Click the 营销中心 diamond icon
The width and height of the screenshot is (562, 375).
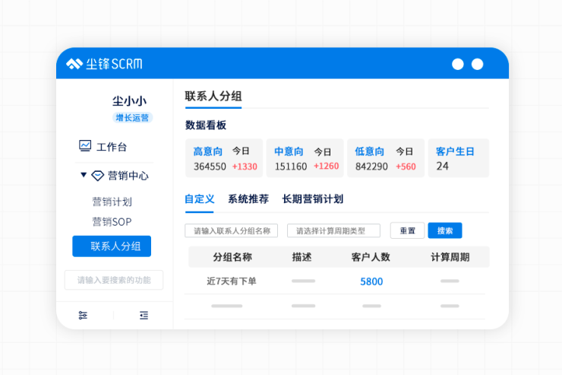[x=97, y=176]
